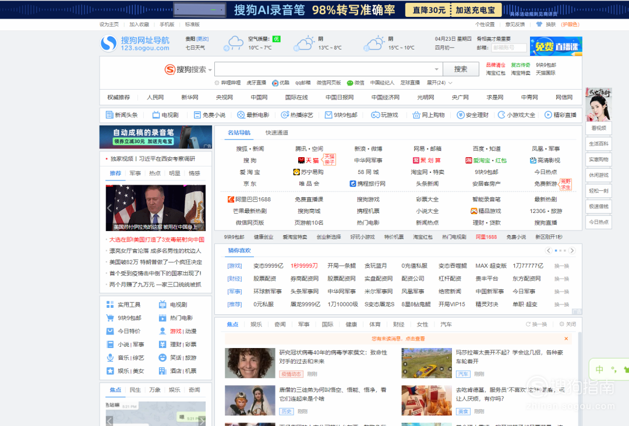Open the latest movies (最新电影) icon shortcut
629x426 pixels.
point(241,115)
